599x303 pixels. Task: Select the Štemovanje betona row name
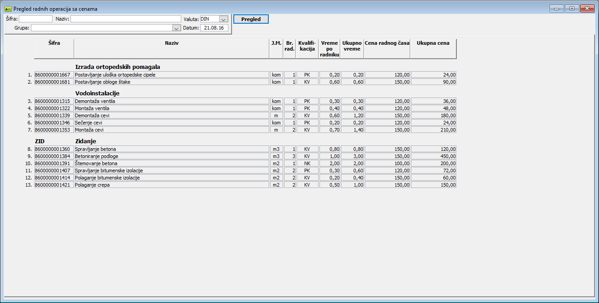coord(171,163)
